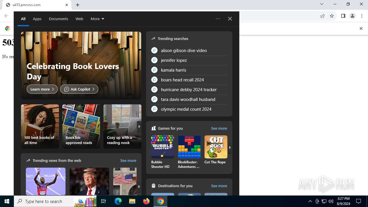Open the taskbar clock showing 3:27 PM
This screenshot has width=368, height=207.
(x=343, y=201)
